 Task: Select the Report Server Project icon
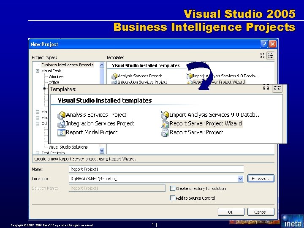[165, 133]
